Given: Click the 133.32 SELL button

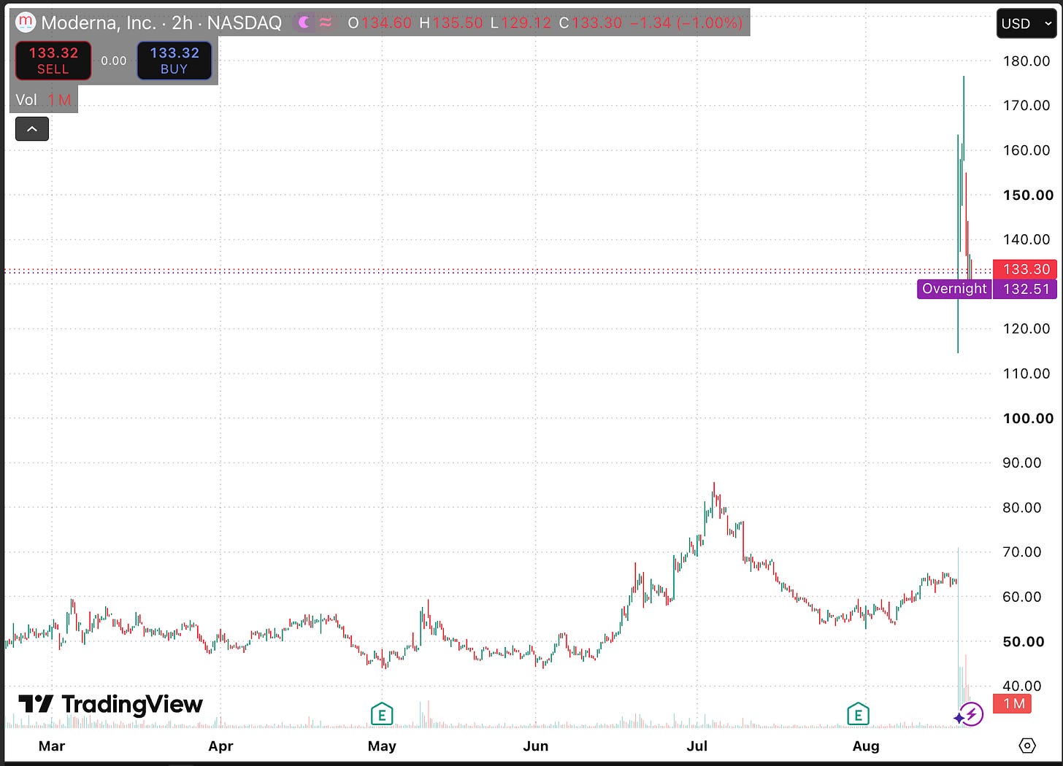Looking at the screenshot, I should pos(53,61).
